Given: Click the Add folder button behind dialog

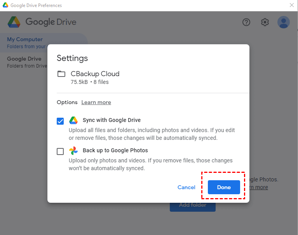Looking at the screenshot, I should coord(192,205).
